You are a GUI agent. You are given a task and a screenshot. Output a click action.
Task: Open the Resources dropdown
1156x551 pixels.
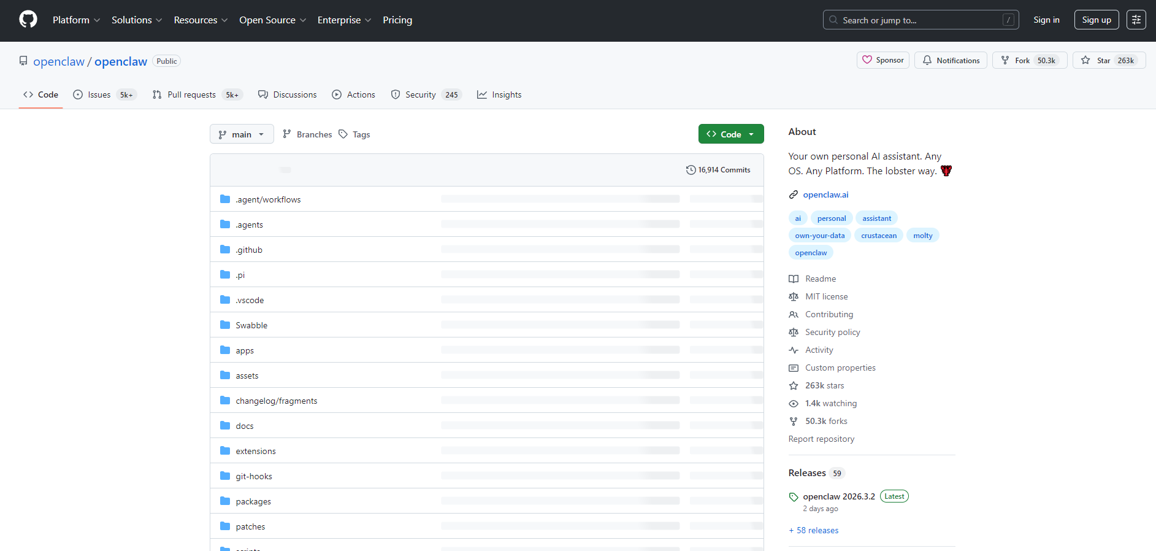(x=201, y=20)
